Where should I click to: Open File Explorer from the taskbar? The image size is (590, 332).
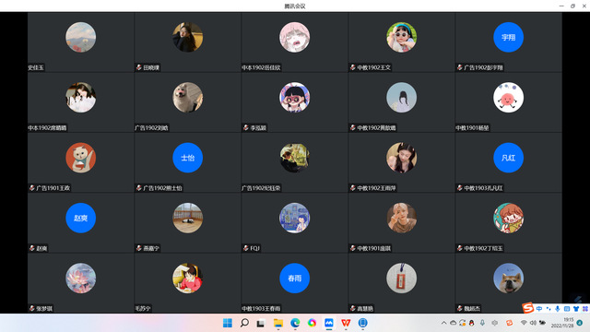tap(278, 323)
